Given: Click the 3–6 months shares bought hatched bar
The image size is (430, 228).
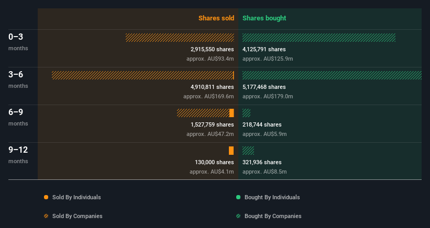Looking at the screenshot, I should point(332,75).
